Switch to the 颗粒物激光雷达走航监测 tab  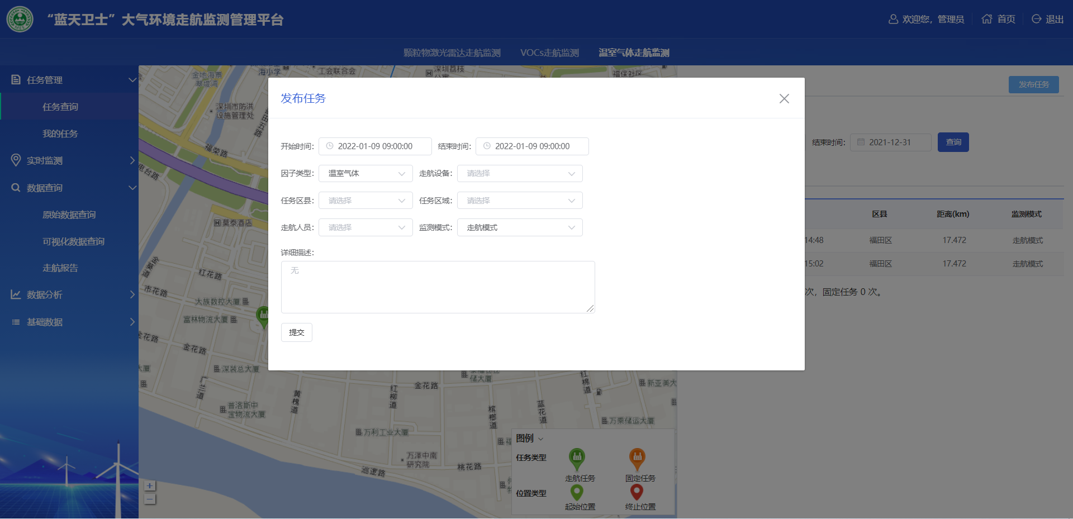point(452,53)
